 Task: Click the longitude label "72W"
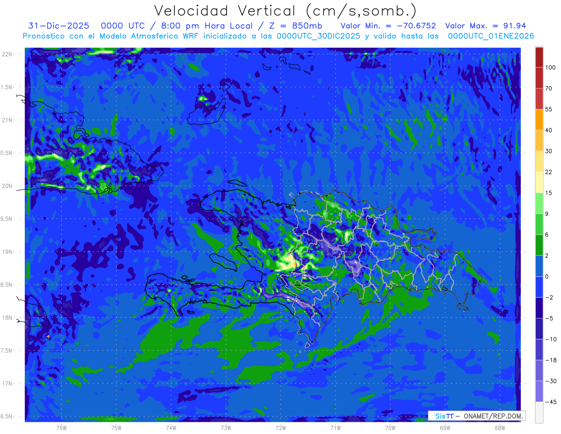(280, 427)
